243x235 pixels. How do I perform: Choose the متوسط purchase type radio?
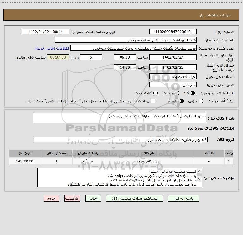pos(182,101)
